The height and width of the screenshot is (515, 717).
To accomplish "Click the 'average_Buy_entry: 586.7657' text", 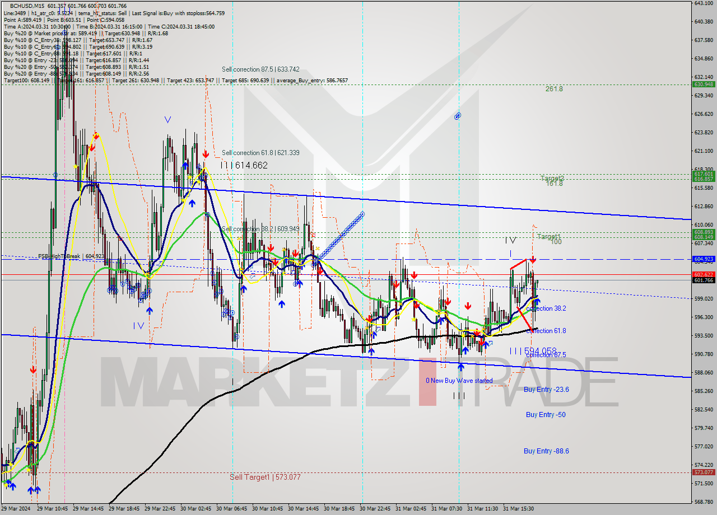I will (311, 81).
